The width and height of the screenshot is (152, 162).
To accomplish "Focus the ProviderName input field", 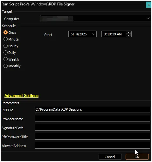I will [93, 119].
